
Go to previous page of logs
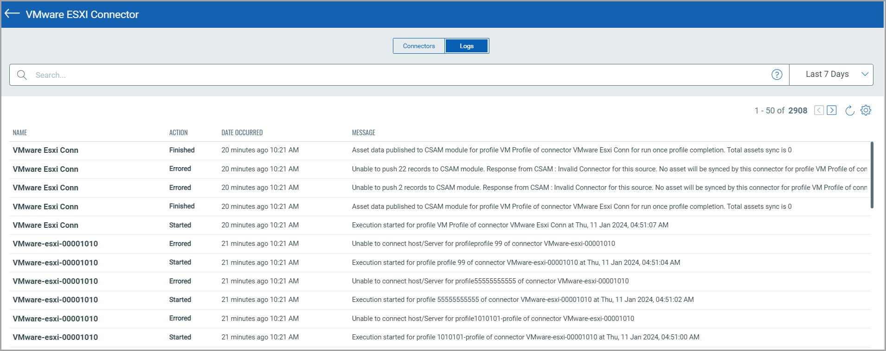click(x=819, y=110)
